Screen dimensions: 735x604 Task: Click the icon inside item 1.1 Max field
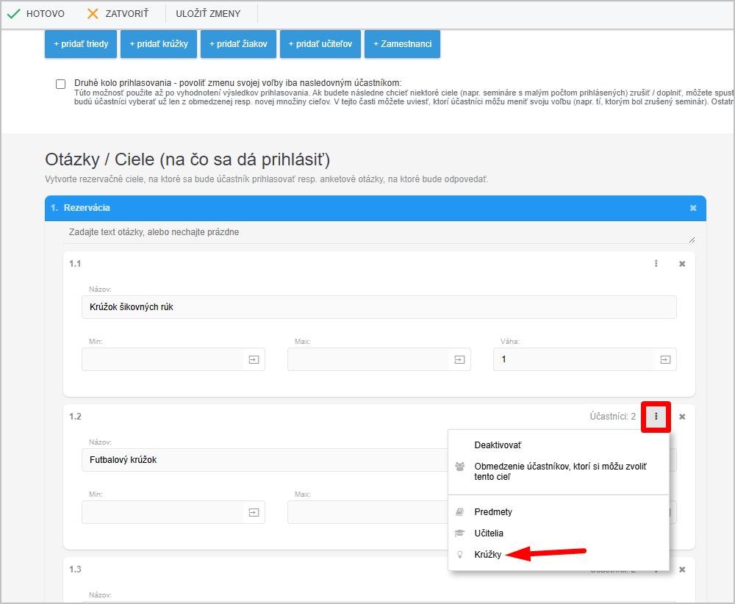pos(459,360)
